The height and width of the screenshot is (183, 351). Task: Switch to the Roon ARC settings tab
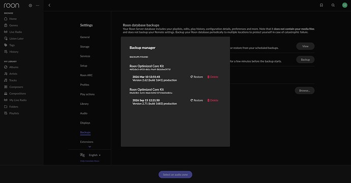pyautogui.click(x=86, y=75)
